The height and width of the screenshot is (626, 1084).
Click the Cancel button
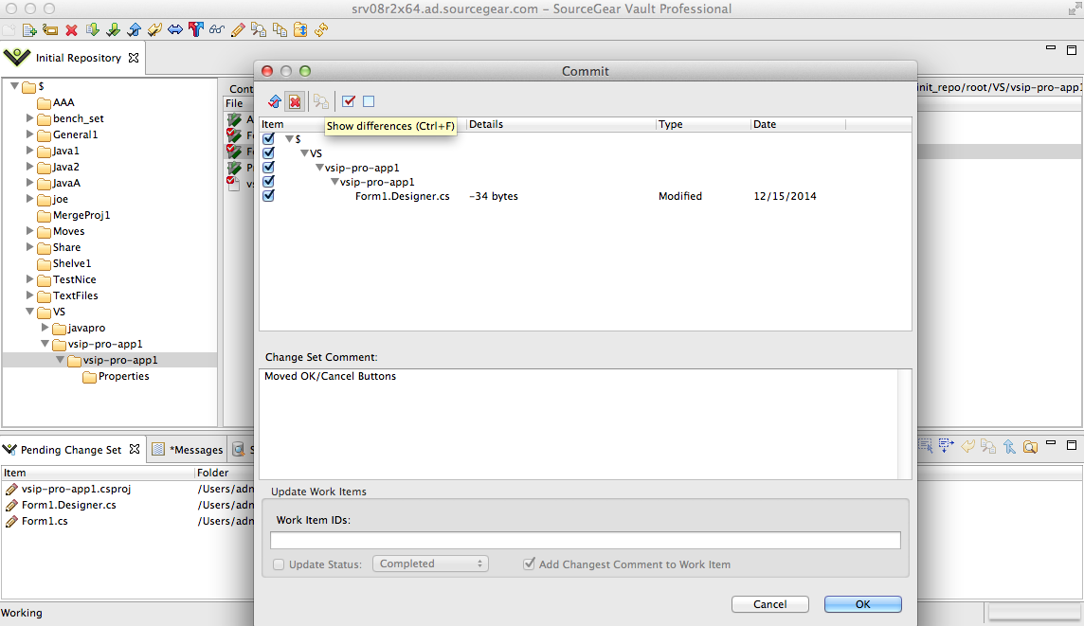tap(770, 604)
